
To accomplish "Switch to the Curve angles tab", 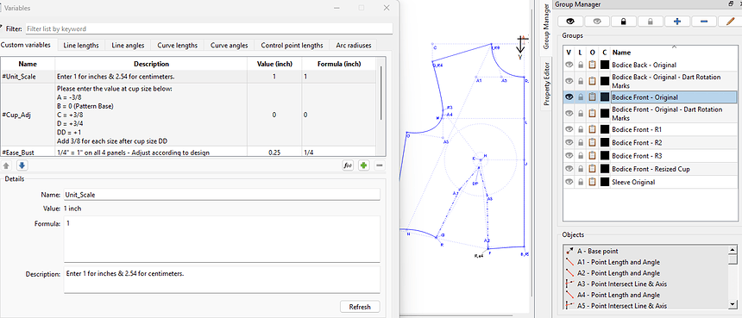I will coord(229,46).
